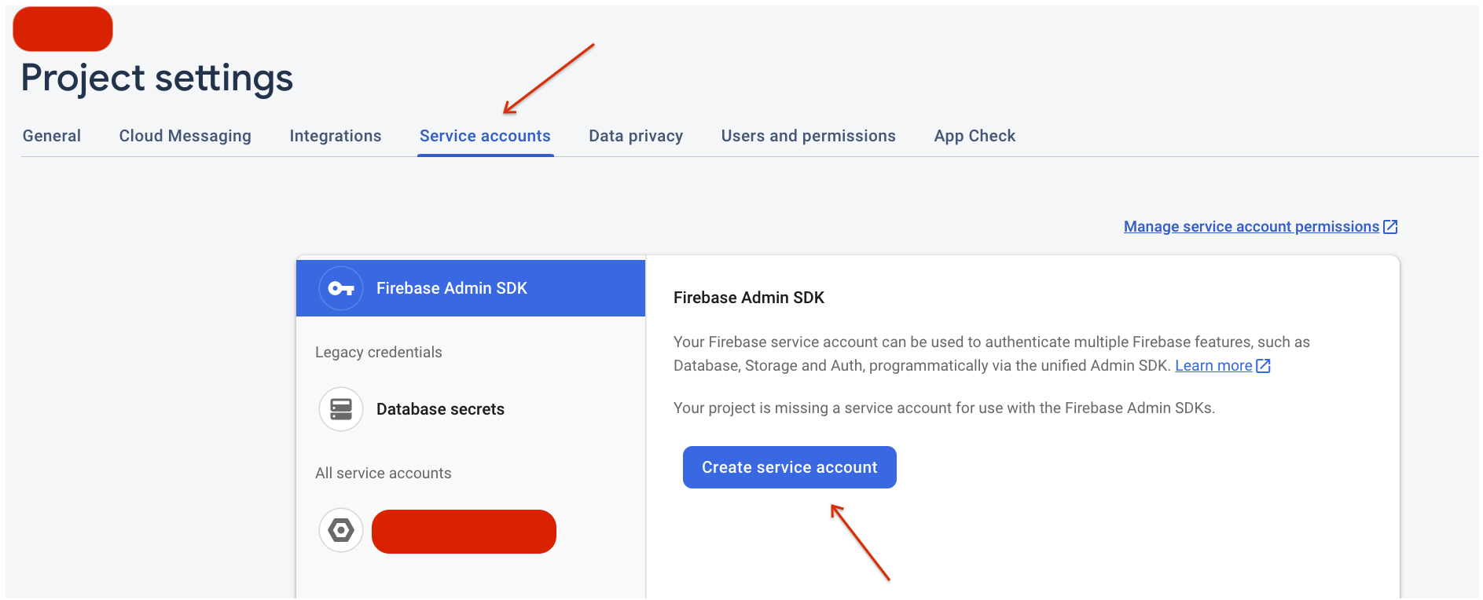
Task: Switch to the General tab
Action: (52, 136)
